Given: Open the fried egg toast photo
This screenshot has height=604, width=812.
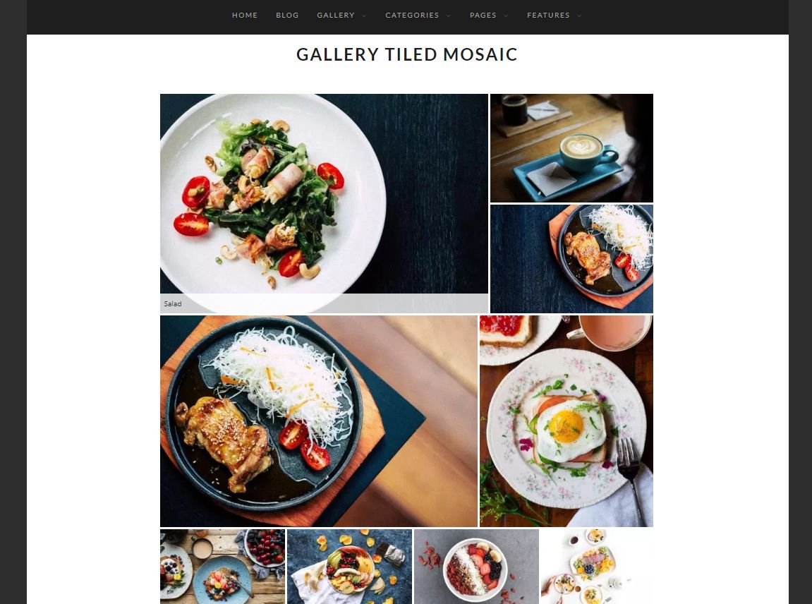Looking at the screenshot, I should [x=566, y=421].
